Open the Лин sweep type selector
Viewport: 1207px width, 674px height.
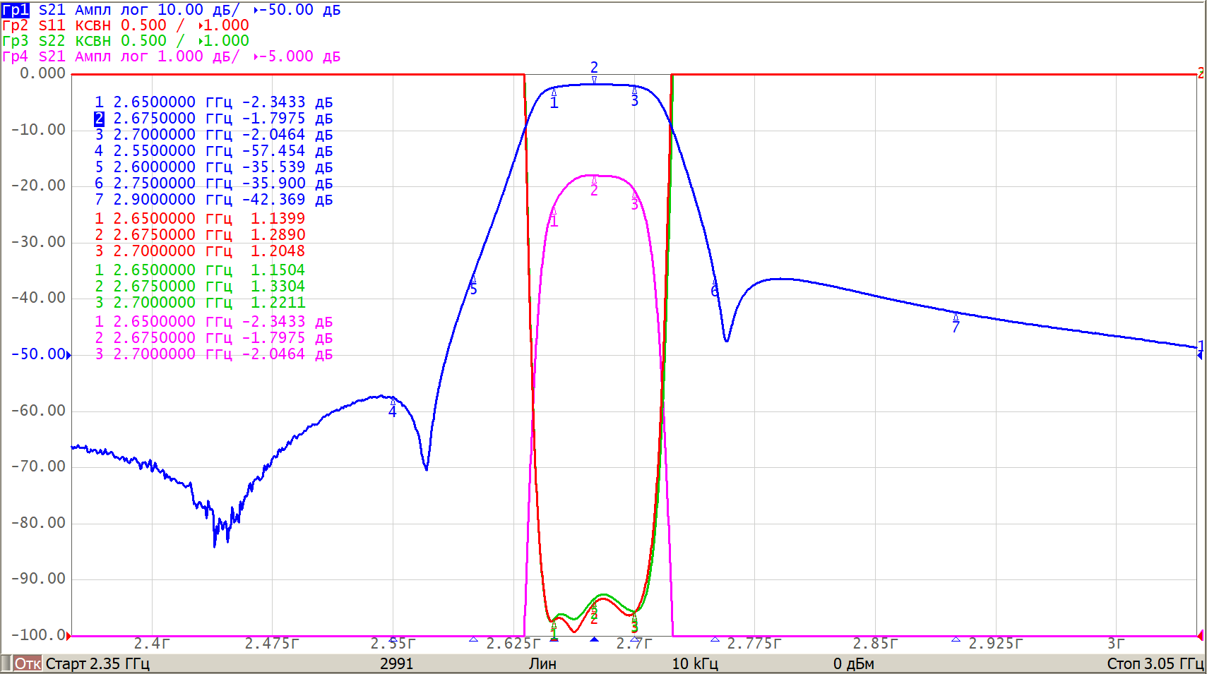(542, 663)
